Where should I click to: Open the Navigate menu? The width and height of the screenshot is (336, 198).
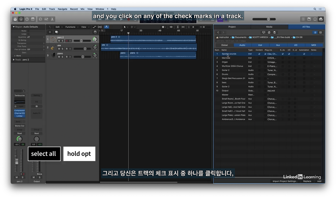(x=62, y=9)
